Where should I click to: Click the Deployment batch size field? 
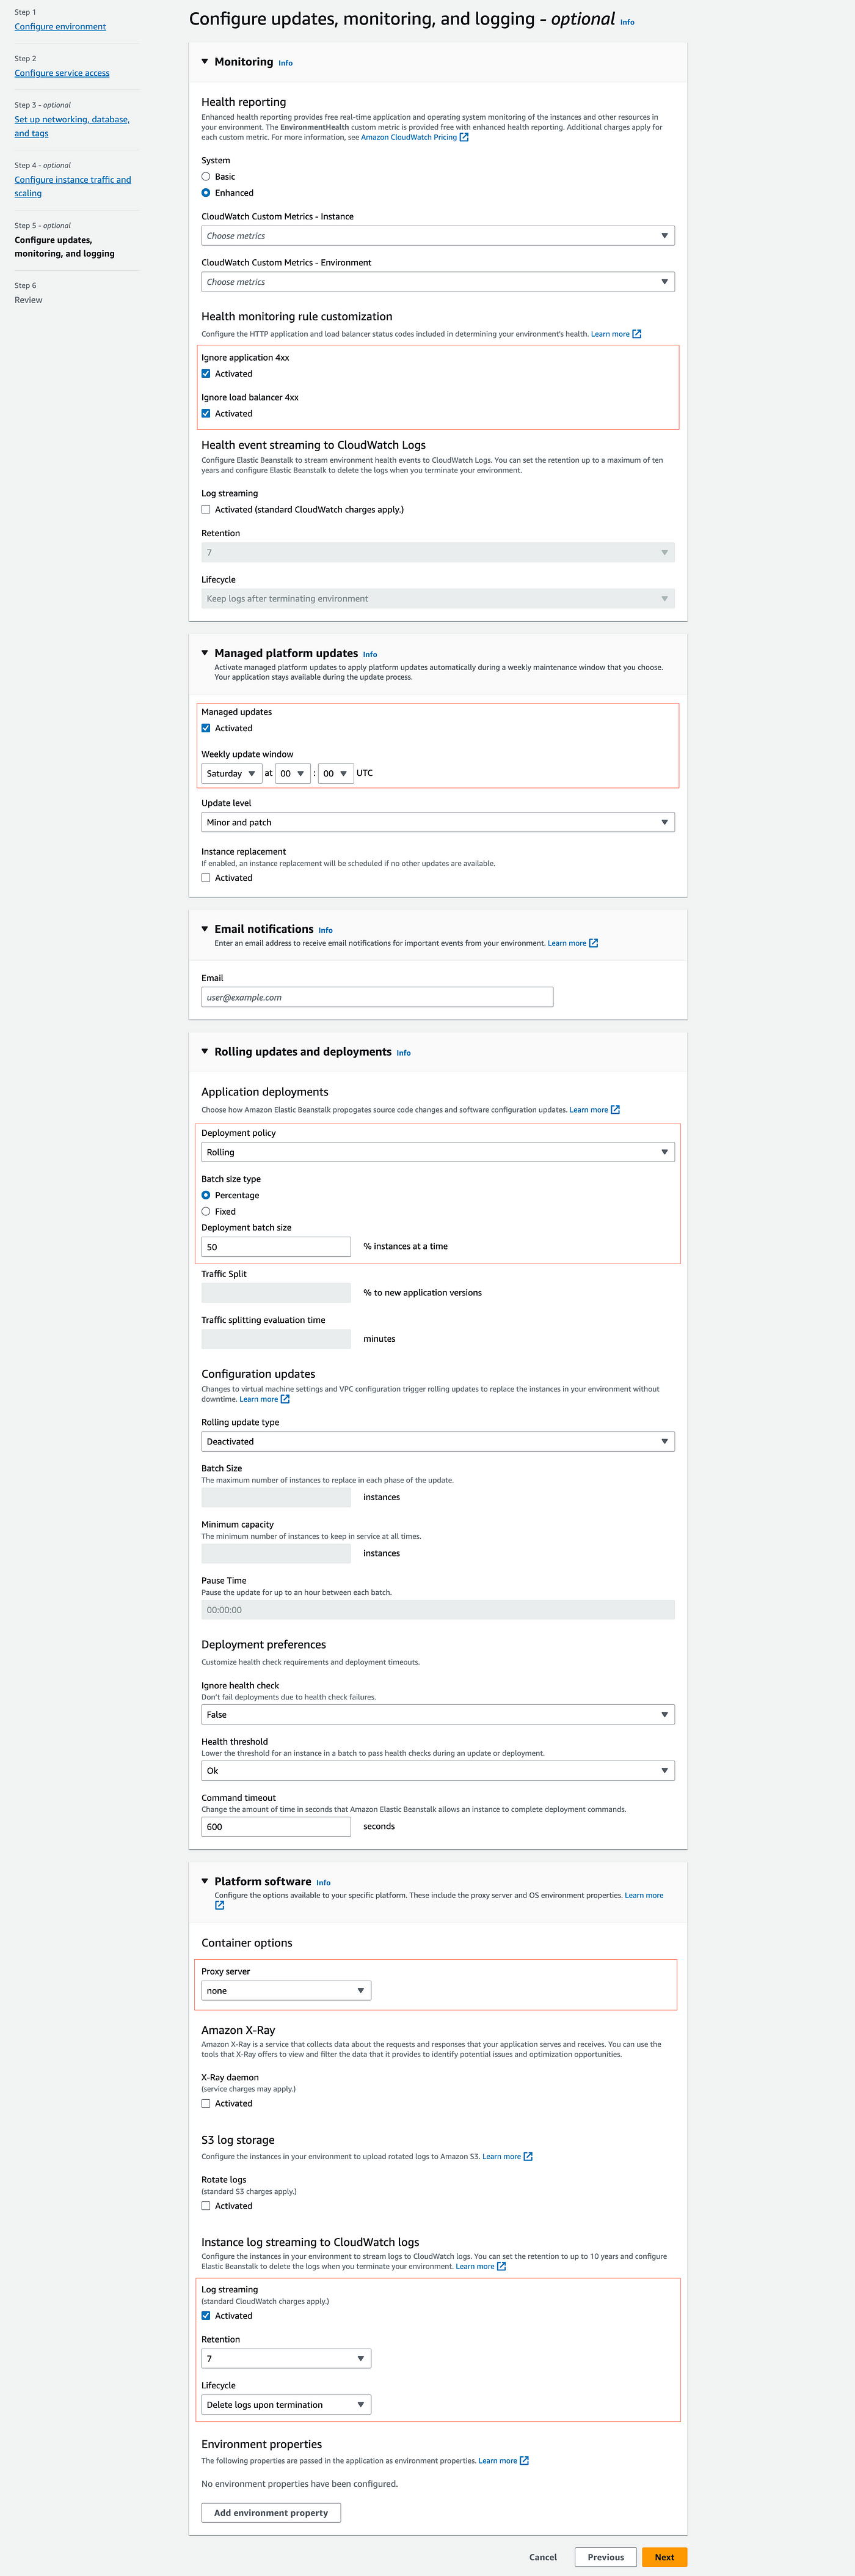click(x=275, y=1246)
